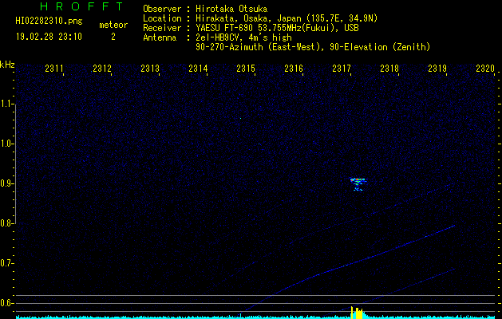502x319 pixels.
Task: Click time axis marker 2318
Action: [389, 68]
